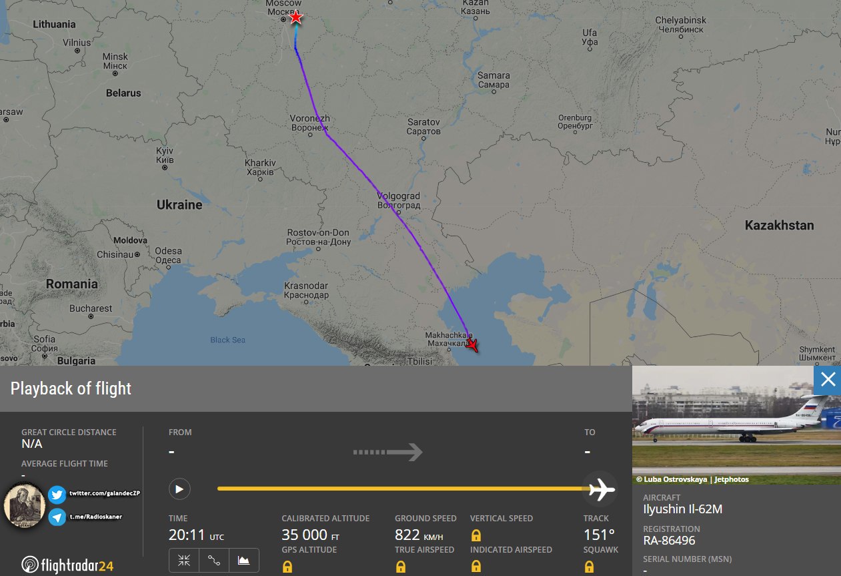Click the red airplane on the map
This screenshot has width=841, height=576.
[x=472, y=344]
